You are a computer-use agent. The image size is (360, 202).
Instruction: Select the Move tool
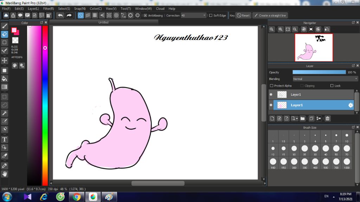pos(4,60)
